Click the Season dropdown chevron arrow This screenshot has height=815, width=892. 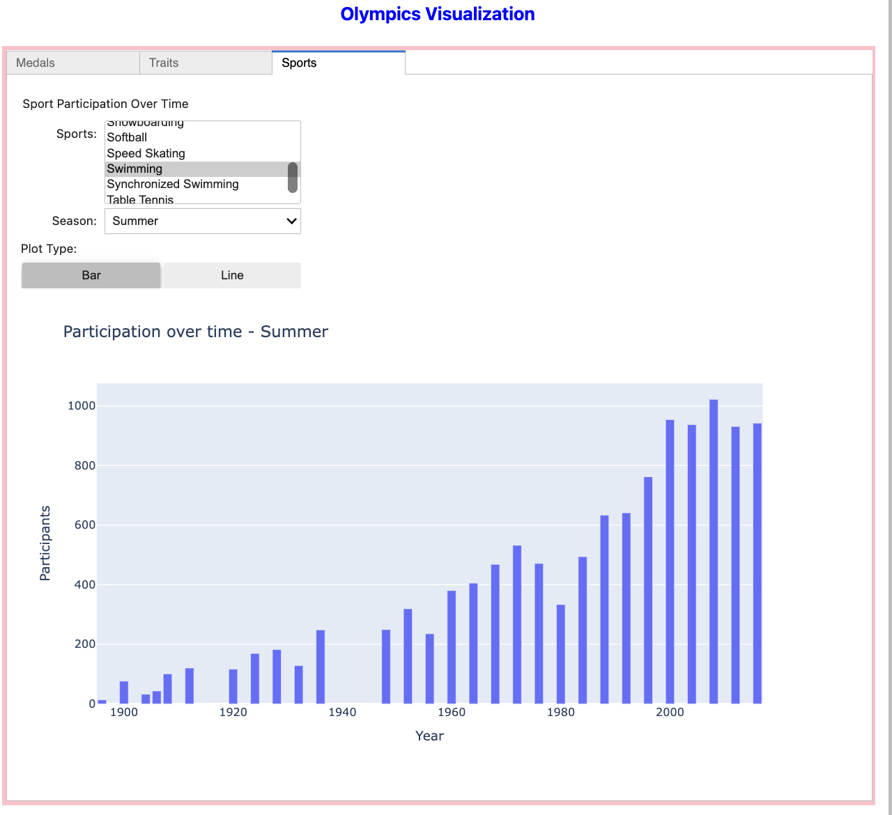pyautogui.click(x=291, y=221)
